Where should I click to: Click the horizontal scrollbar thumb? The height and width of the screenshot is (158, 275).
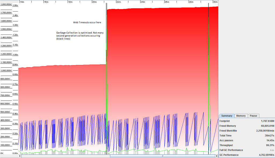162,156
